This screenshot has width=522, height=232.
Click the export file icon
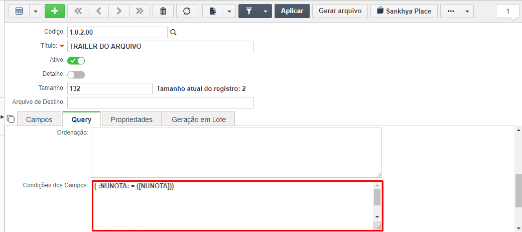pyautogui.click(x=213, y=11)
